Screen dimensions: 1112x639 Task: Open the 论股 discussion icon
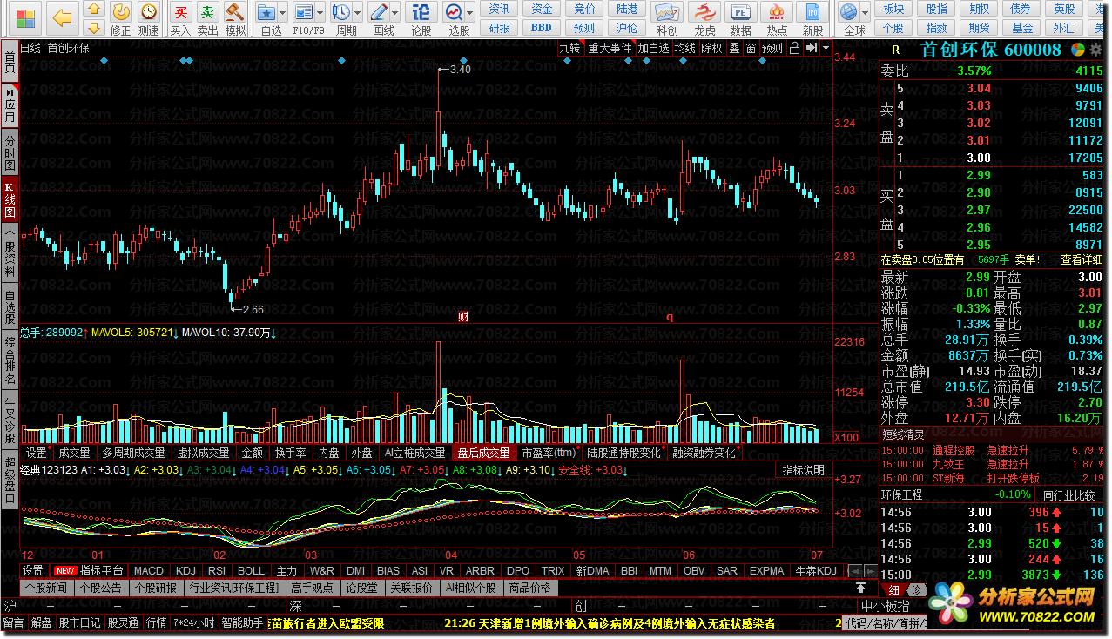pos(421,11)
